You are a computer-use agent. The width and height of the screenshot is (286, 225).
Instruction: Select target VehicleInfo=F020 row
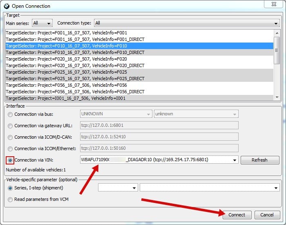point(139,59)
